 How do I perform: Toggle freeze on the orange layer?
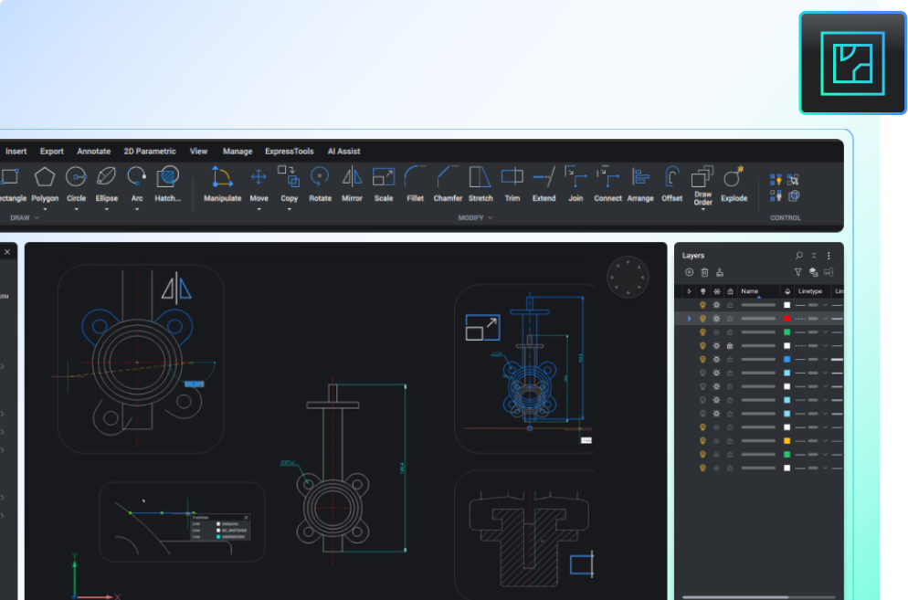tap(716, 441)
